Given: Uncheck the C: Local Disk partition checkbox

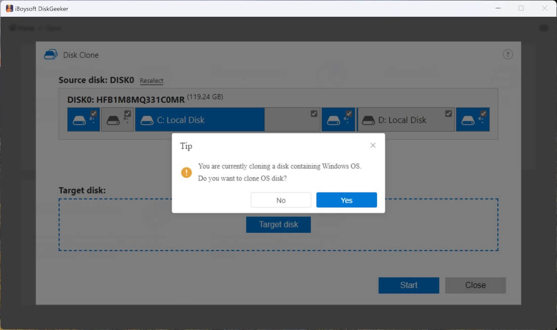Looking at the screenshot, I should (314, 113).
